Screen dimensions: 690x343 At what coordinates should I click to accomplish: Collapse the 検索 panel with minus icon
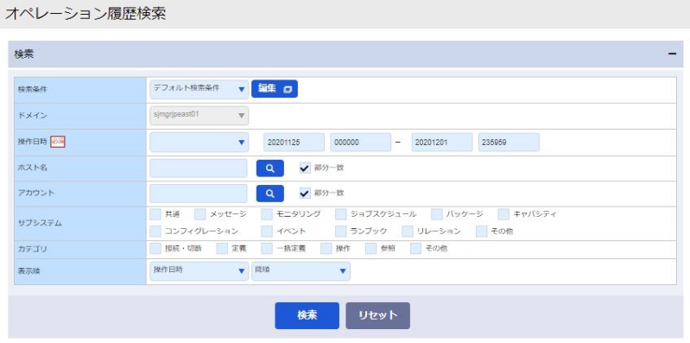click(672, 54)
